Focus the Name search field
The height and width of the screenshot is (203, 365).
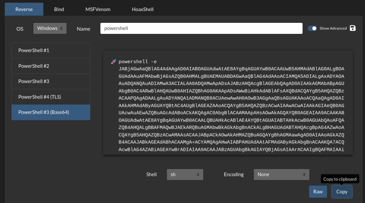(x=201, y=29)
